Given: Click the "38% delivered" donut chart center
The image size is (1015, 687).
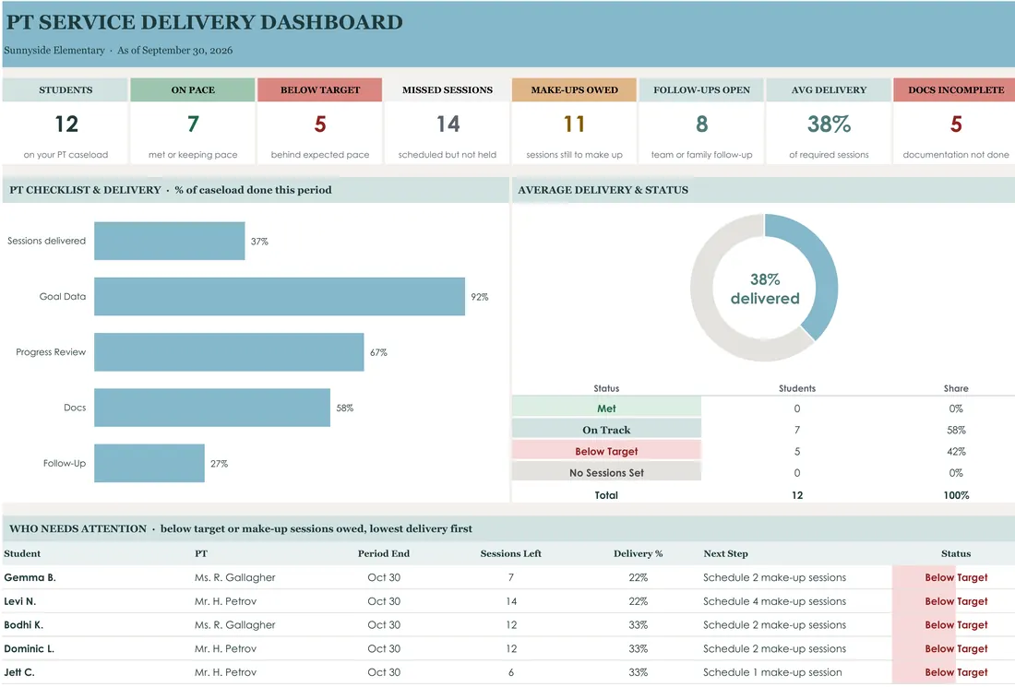Looking at the screenshot, I should click(765, 289).
